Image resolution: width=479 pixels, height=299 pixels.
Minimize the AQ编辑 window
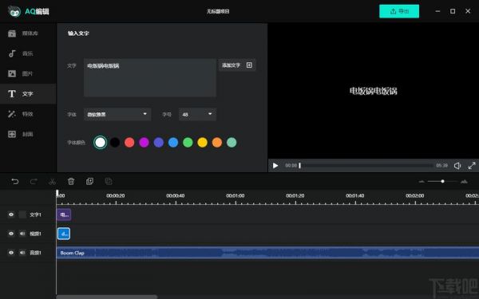click(x=437, y=11)
